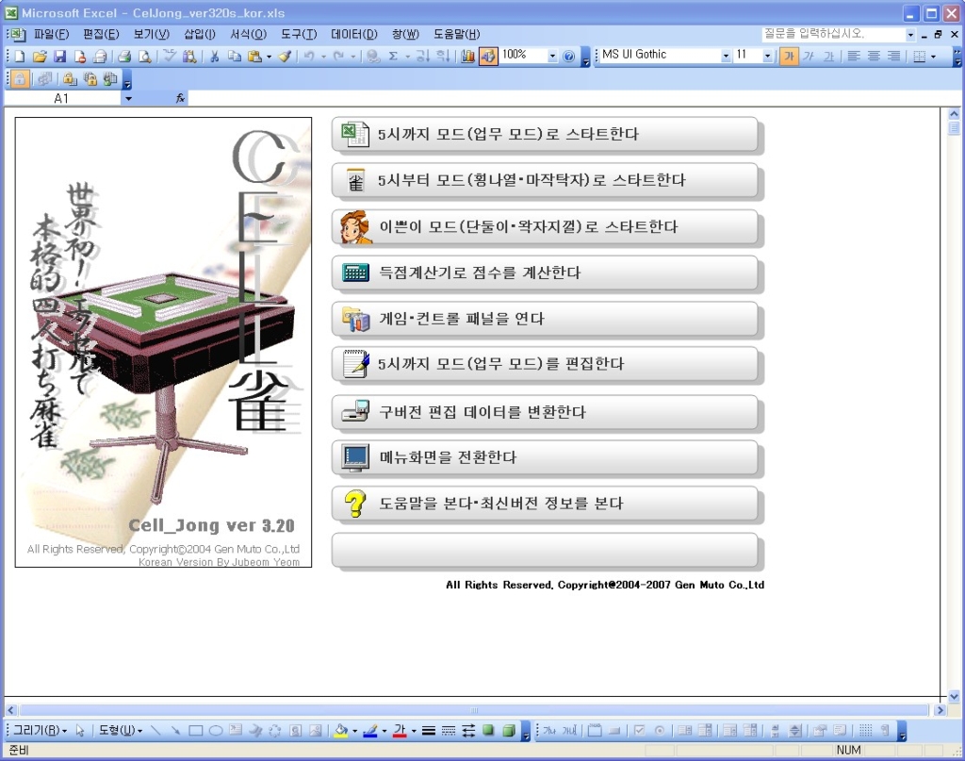965x761 pixels.
Task: Open print preview with the magnifier page icon
Action: pos(144,56)
